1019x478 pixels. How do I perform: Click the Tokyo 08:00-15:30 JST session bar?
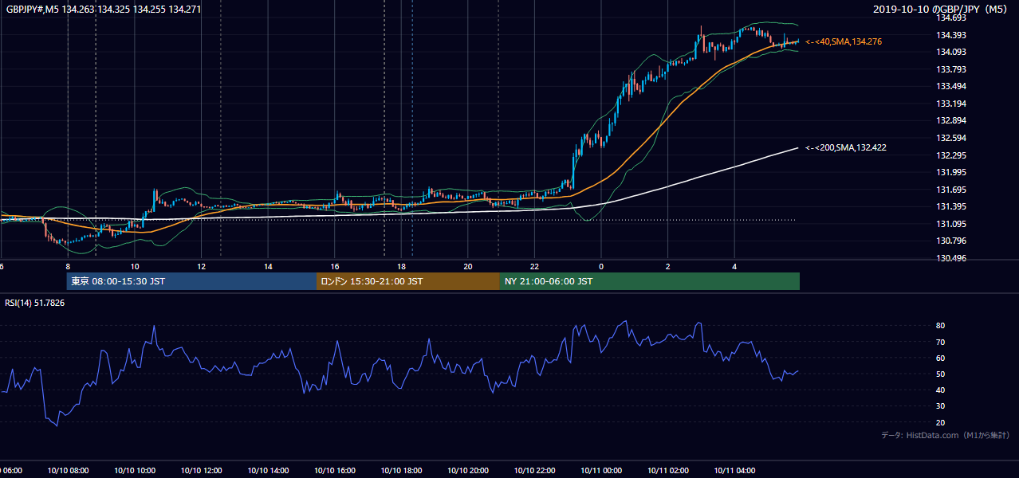point(191,281)
